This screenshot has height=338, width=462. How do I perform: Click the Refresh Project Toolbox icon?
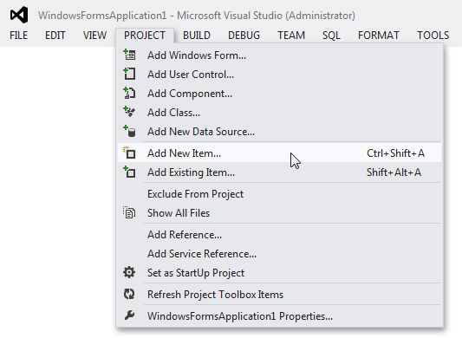129,294
